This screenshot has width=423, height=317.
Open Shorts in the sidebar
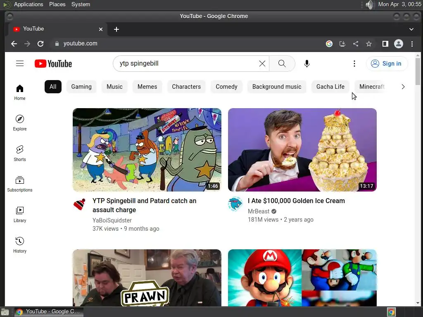[x=20, y=154]
